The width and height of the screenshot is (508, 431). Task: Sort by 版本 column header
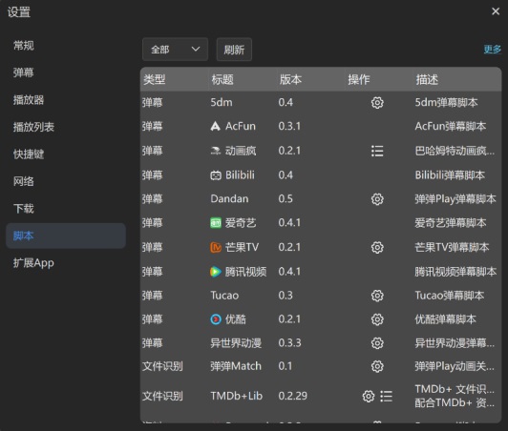310,79
